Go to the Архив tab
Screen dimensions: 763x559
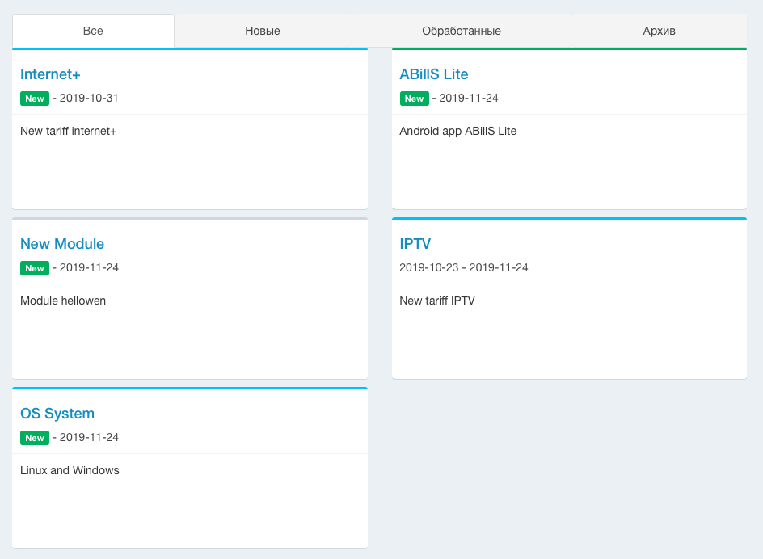[x=658, y=31]
